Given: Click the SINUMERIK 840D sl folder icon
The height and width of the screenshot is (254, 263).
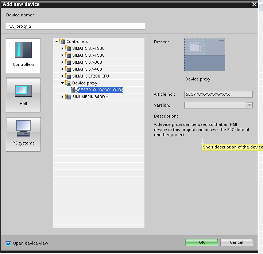Looking at the screenshot, I should [x=68, y=97].
